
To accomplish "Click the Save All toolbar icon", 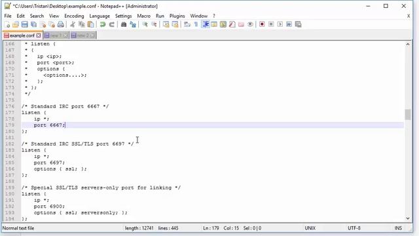I will [x=33, y=25].
